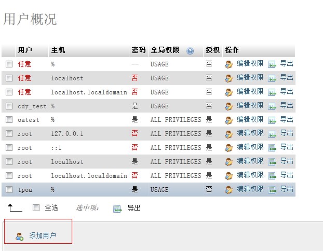Click the 用户 column header
The image size is (323, 251).
coord(25,50)
